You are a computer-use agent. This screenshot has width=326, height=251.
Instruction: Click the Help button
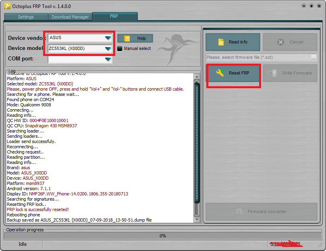coord(135,38)
